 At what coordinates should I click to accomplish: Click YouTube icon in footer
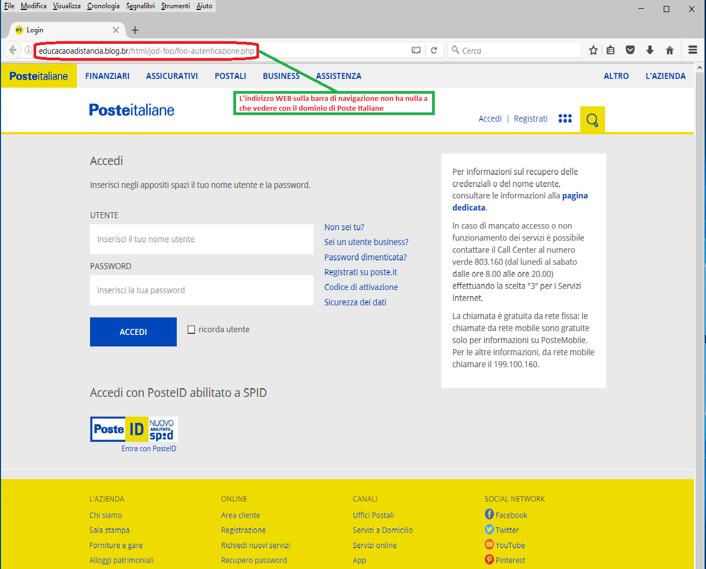coord(489,544)
